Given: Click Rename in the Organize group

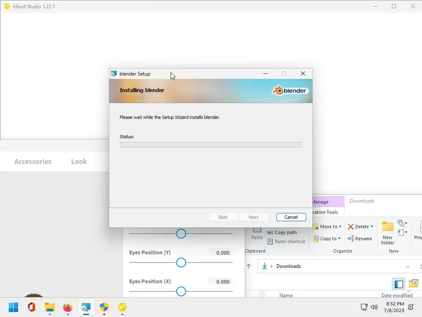Looking at the screenshot, I should click(360, 238).
